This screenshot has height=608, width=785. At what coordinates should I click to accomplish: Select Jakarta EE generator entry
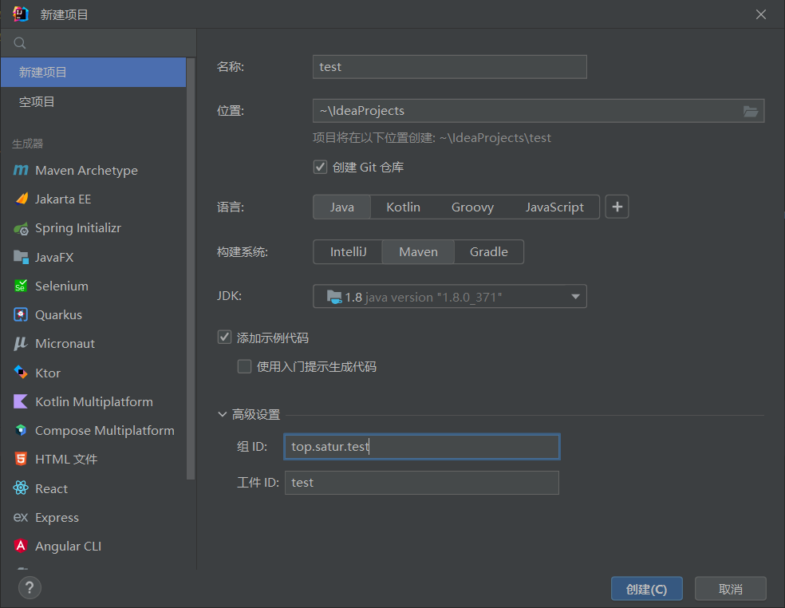click(93, 199)
